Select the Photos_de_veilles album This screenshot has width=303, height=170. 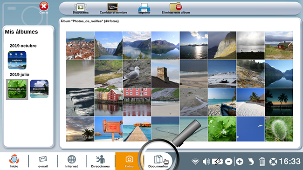coord(17,89)
